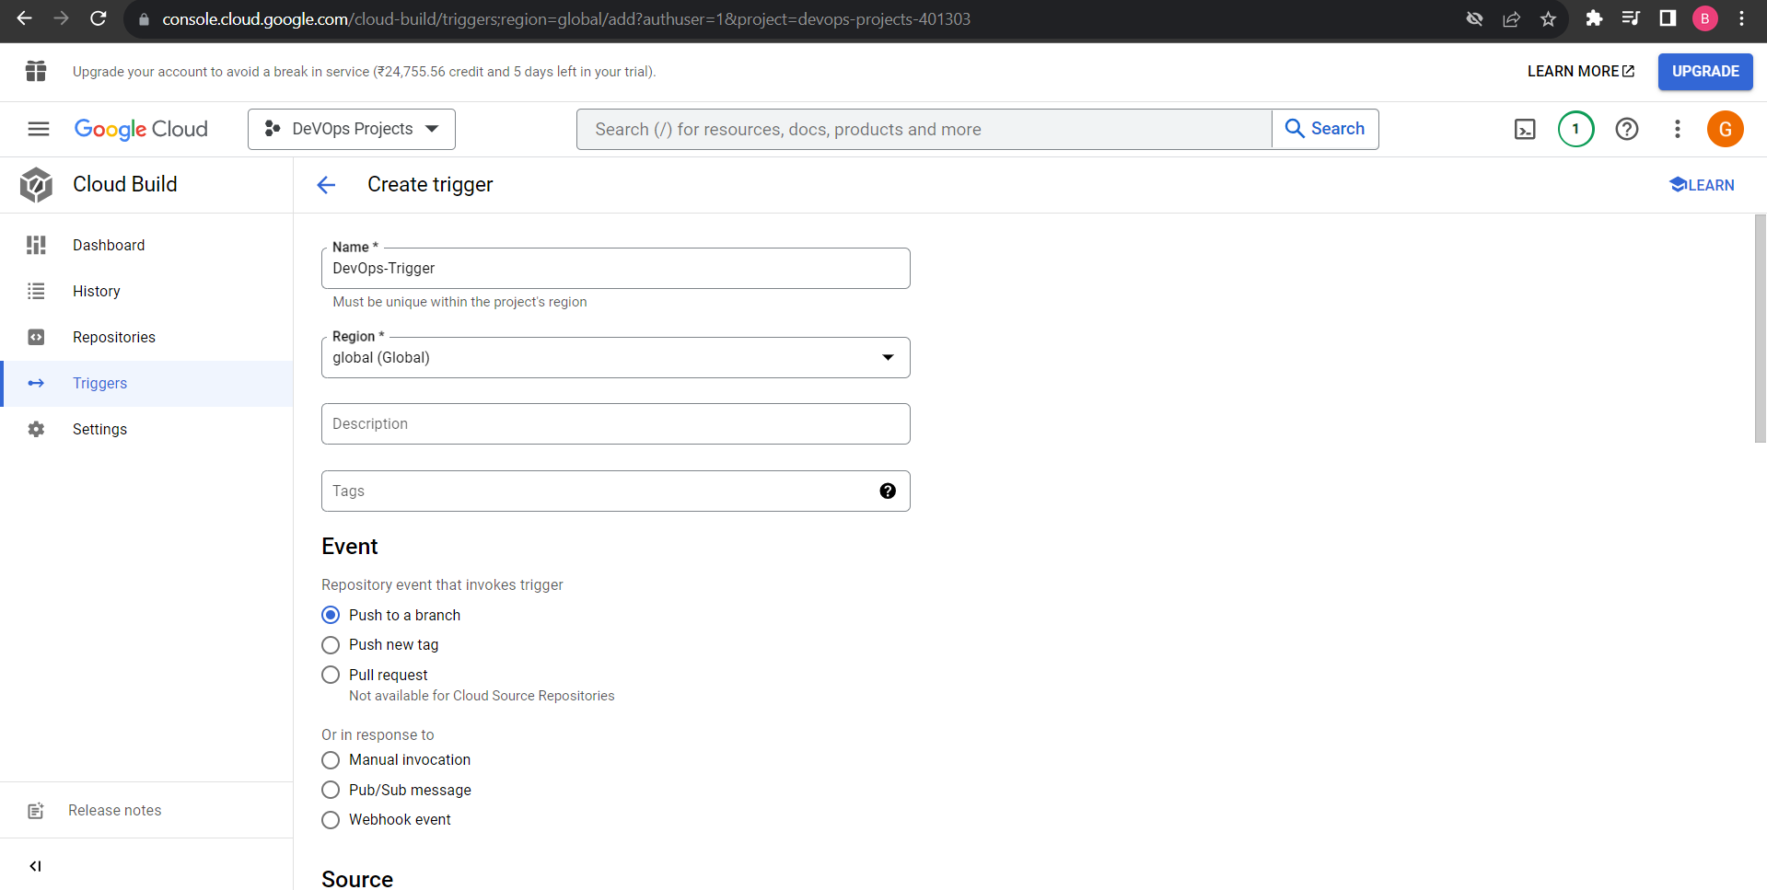Bookmark this page with the star icon
The height and width of the screenshot is (890, 1767).
pos(1548,18)
